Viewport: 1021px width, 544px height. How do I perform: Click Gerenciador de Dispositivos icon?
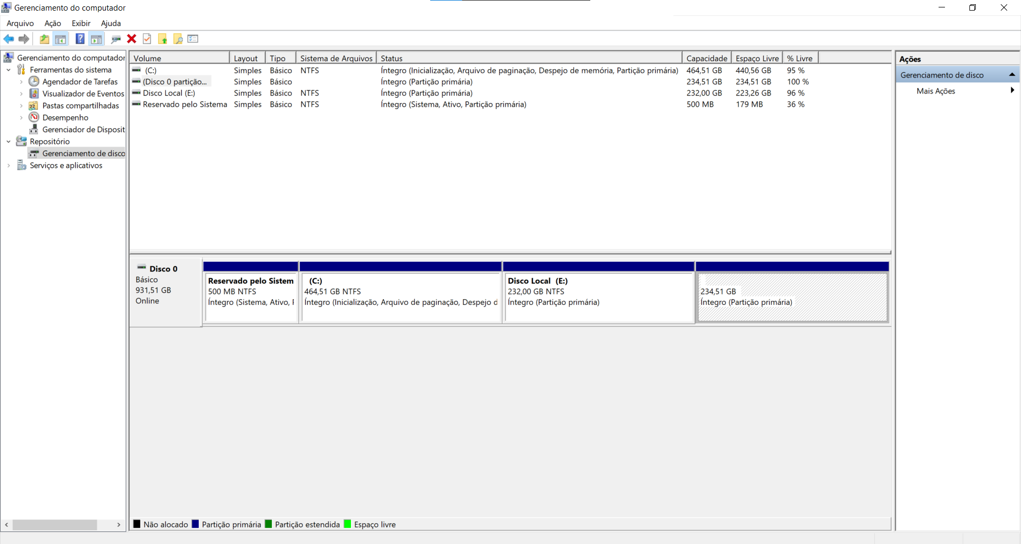click(x=34, y=129)
